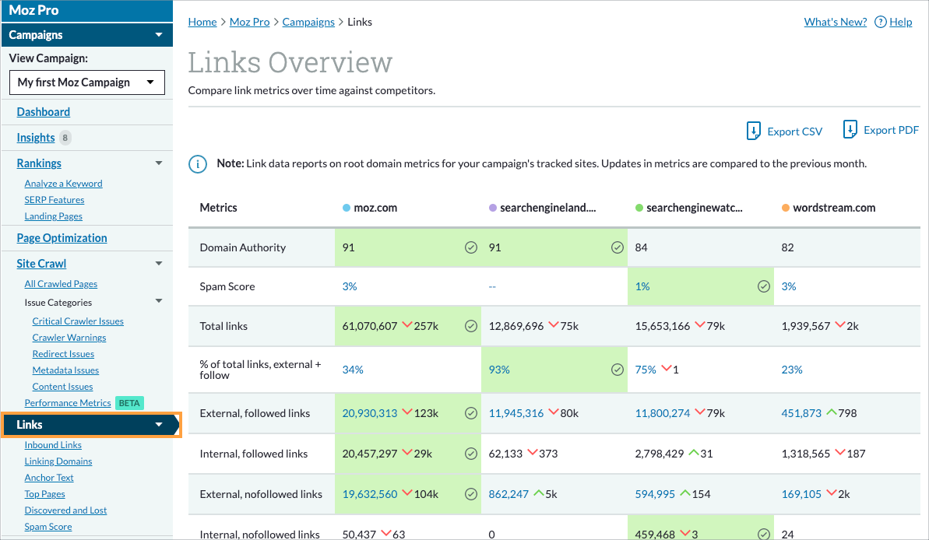Click the green dot beside searchenginewatc column
Viewport: 929px width, 540px height.
640,207
